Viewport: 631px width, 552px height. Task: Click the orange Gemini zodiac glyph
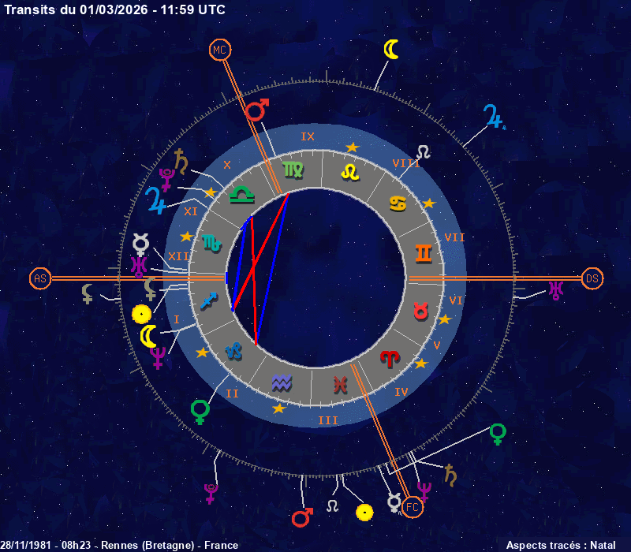pos(424,253)
